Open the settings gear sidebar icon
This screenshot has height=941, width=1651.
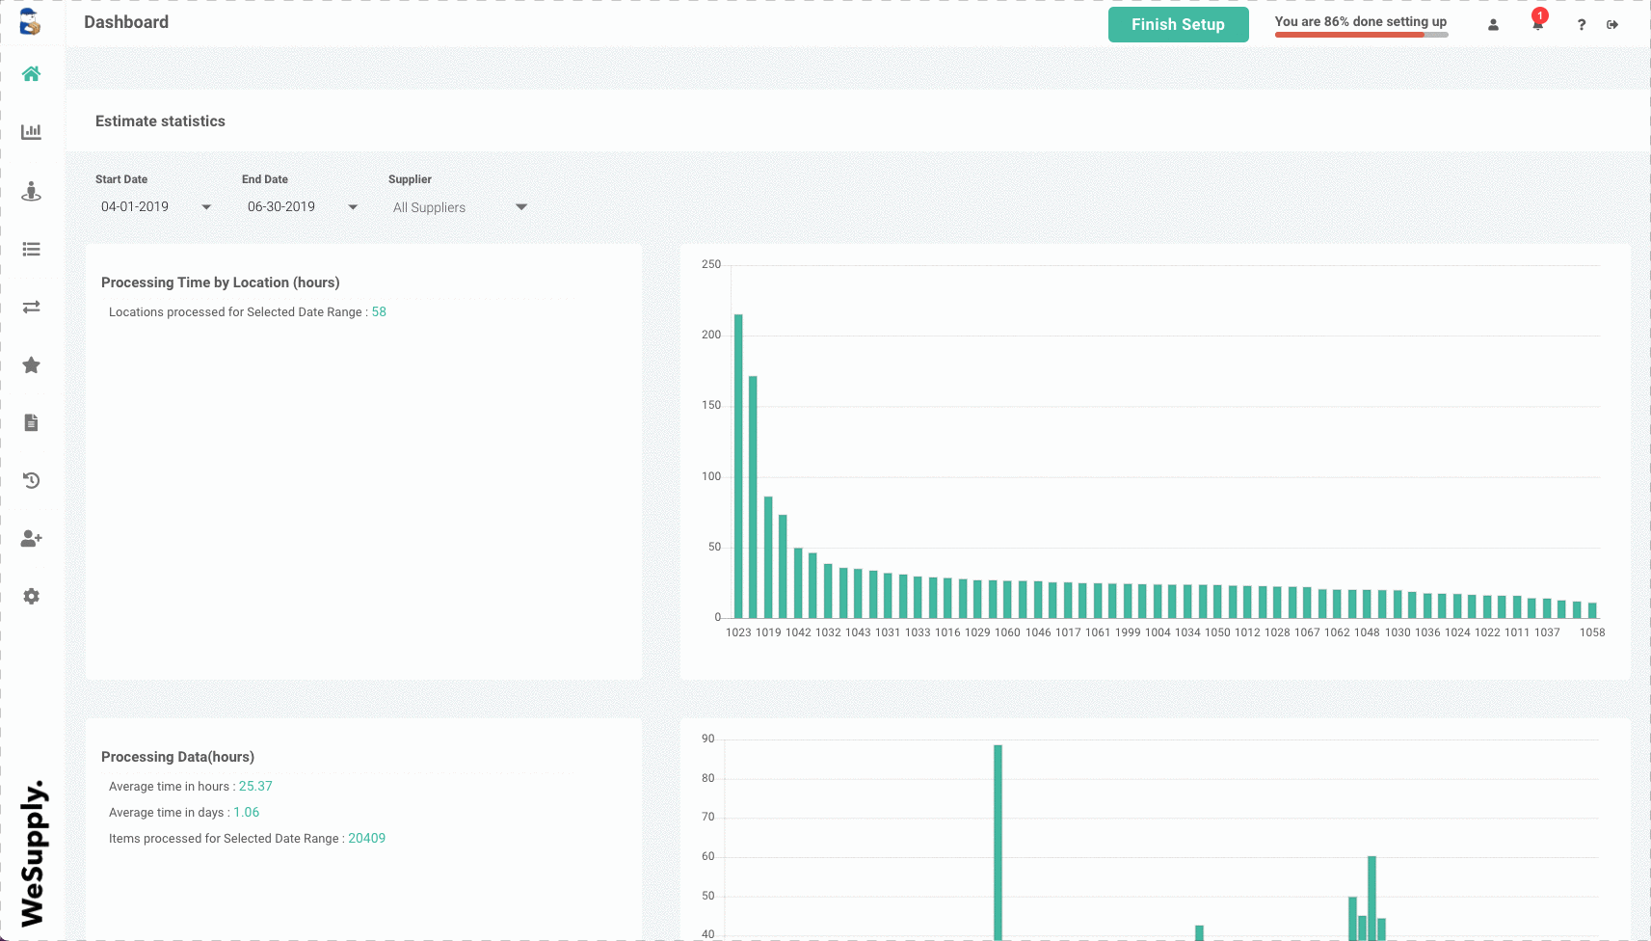[x=31, y=596]
